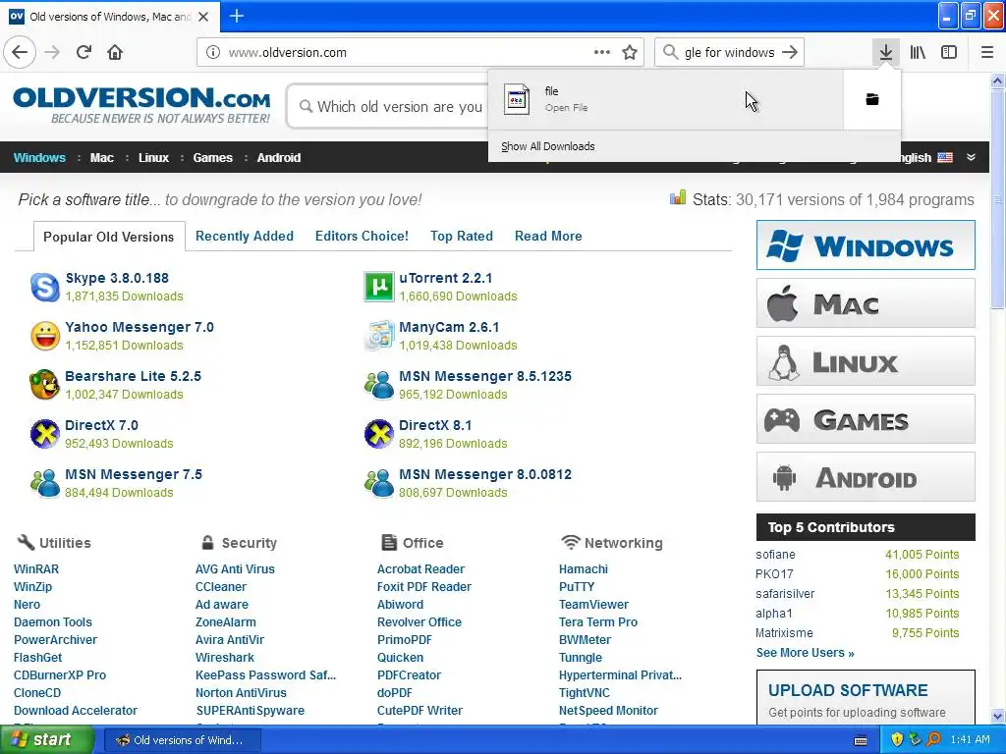Bookmark this page with the star icon
The width and height of the screenshot is (1006, 754).
point(630,53)
